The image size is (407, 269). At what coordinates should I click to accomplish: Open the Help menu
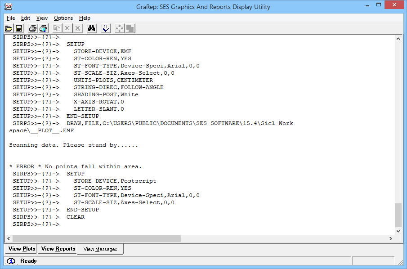85,18
